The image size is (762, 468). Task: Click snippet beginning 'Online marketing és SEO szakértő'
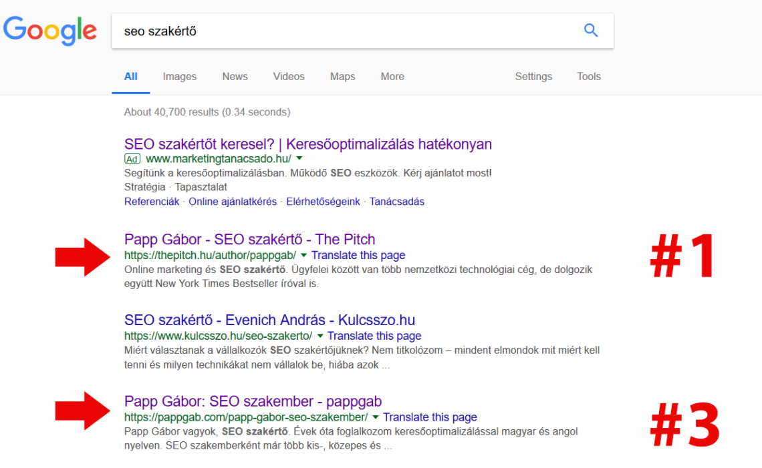358,276
